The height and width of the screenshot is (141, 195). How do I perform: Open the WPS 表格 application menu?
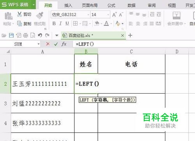(18, 4)
